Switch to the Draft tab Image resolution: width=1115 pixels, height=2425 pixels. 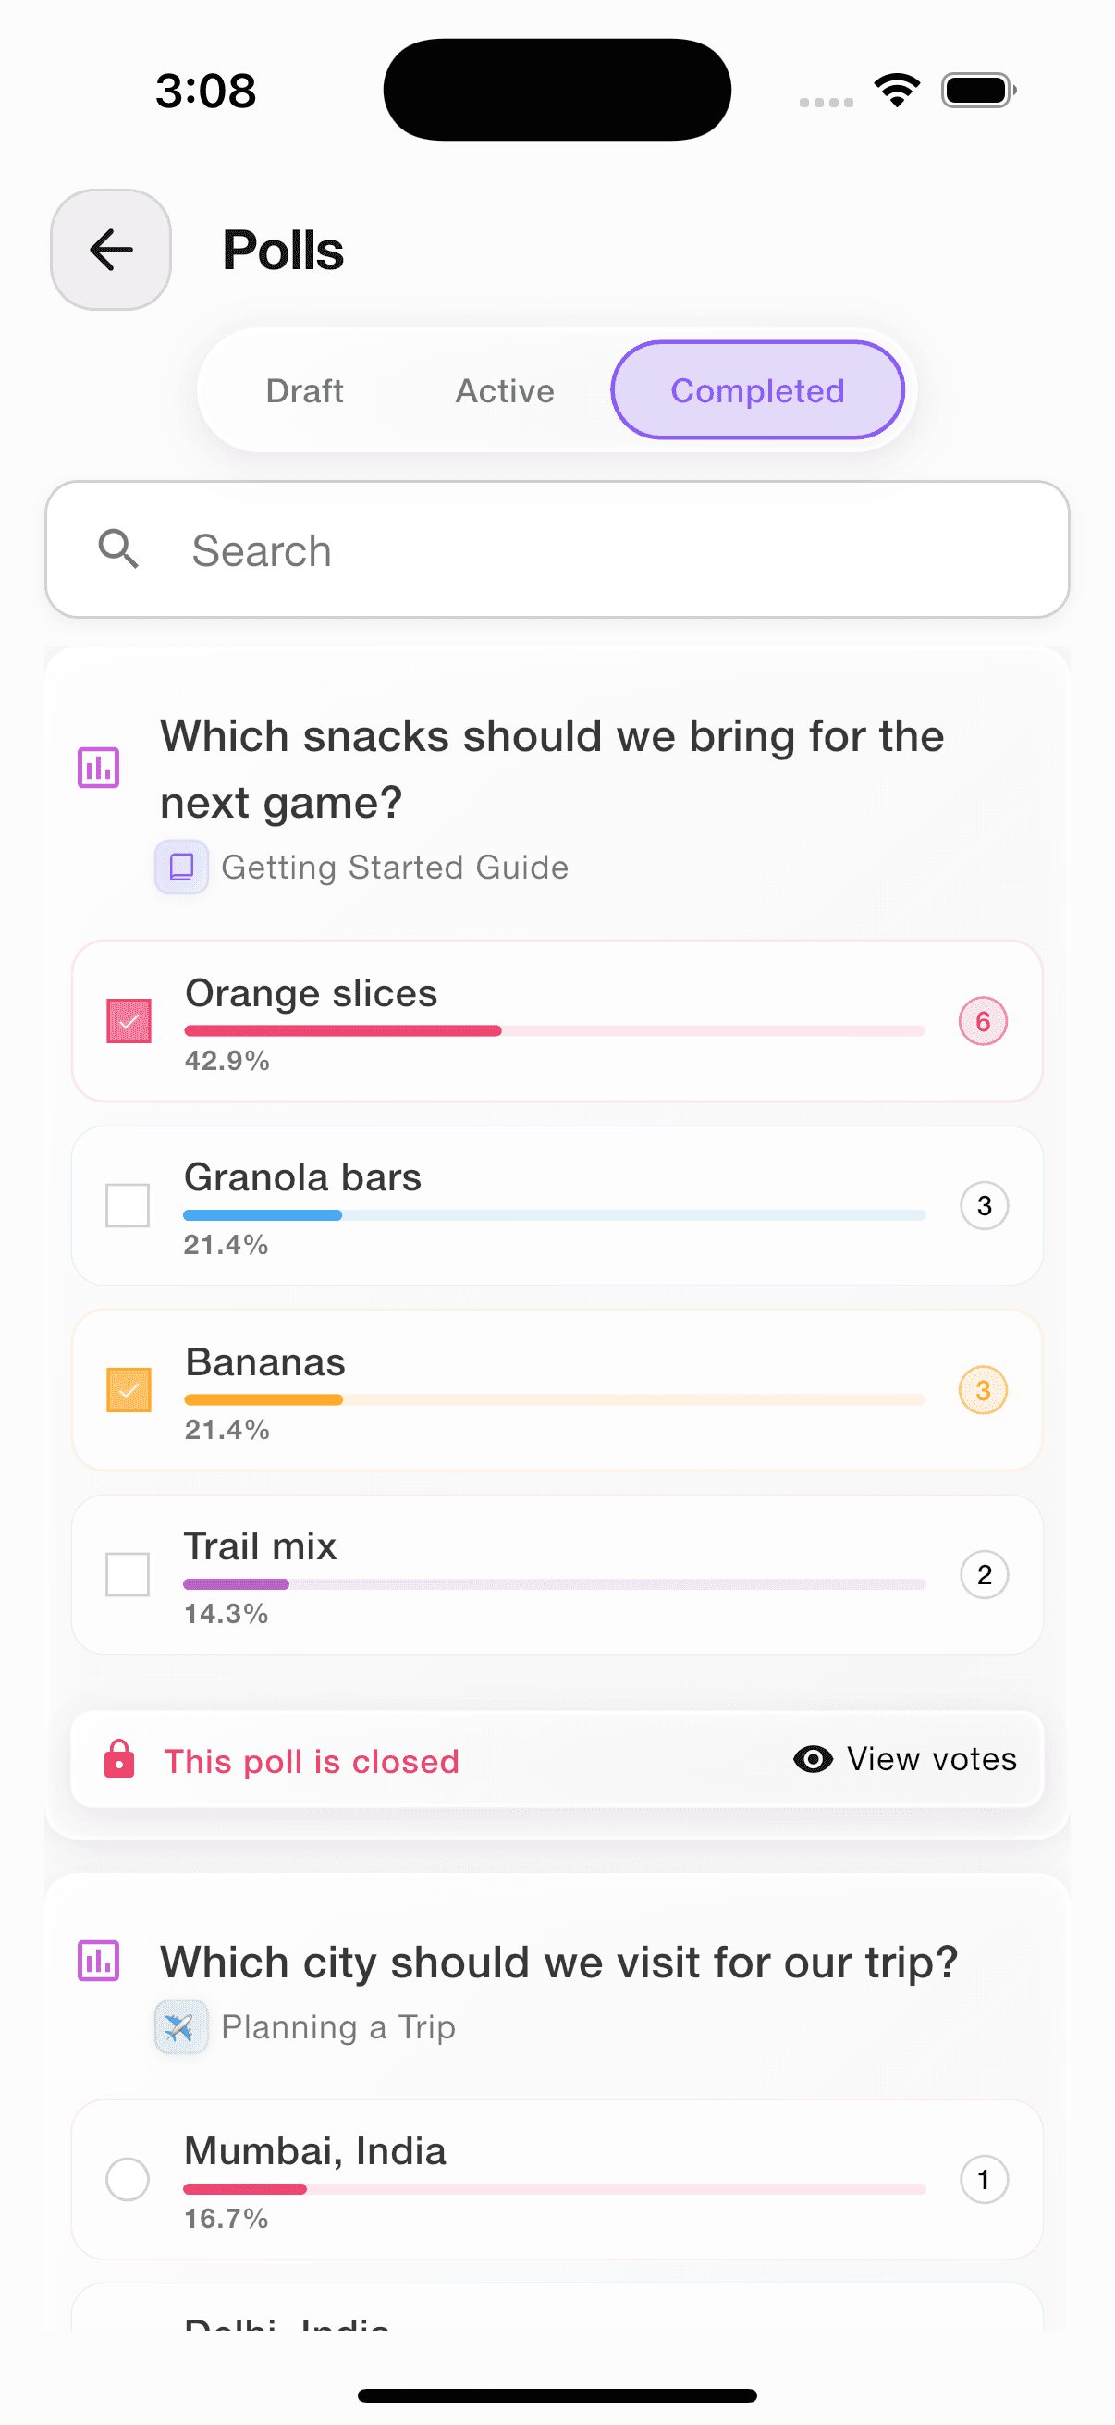point(304,390)
